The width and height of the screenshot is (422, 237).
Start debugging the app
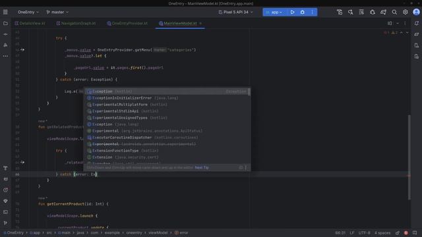(x=302, y=12)
